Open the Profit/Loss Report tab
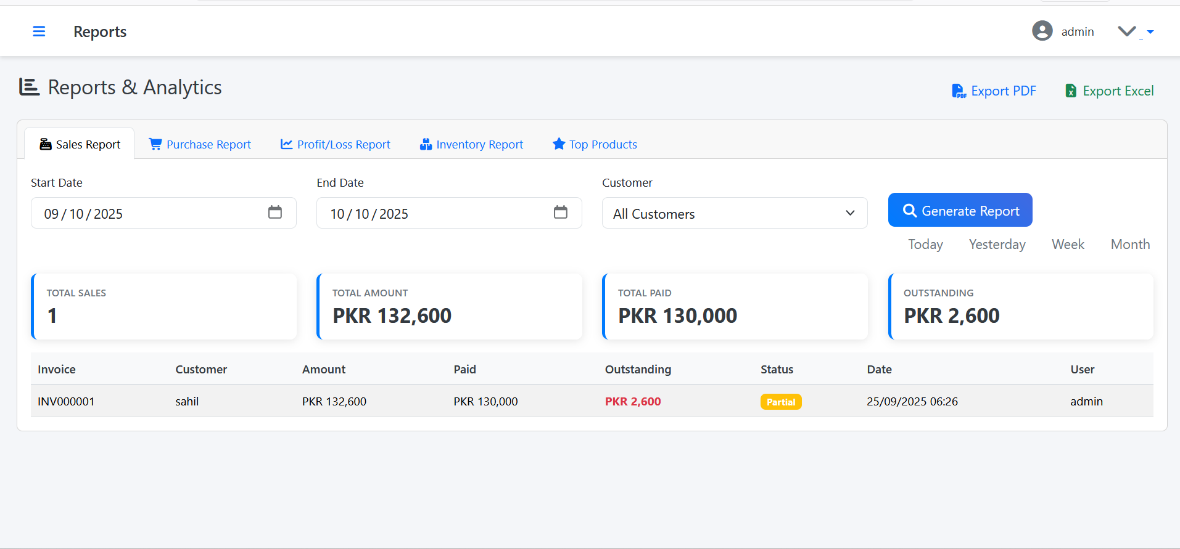The image size is (1180, 549). [x=336, y=144]
